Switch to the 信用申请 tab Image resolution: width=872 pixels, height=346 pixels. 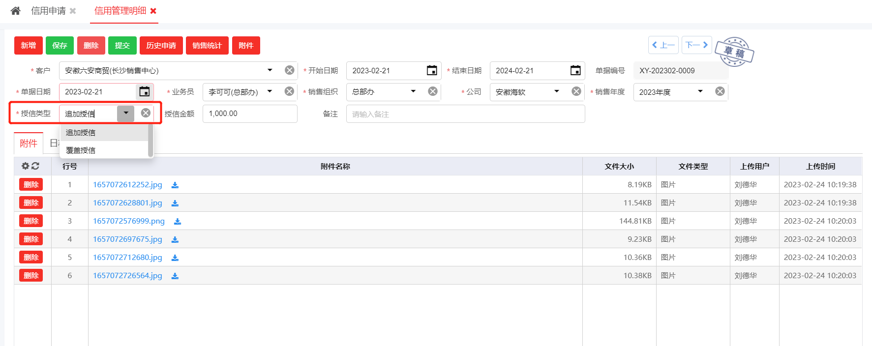[x=48, y=11]
